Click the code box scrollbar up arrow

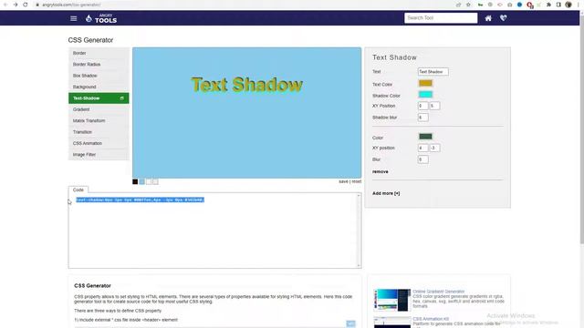[x=359, y=196]
